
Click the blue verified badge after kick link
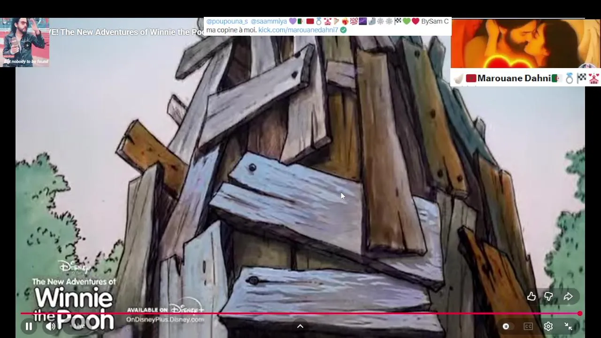[x=343, y=30]
